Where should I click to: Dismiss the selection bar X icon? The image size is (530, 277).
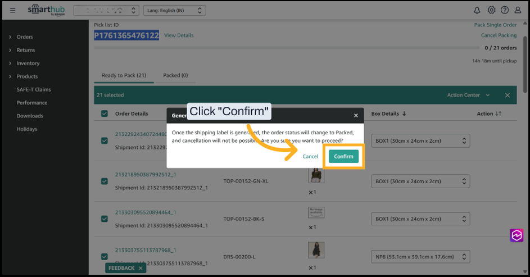pyautogui.click(x=507, y=95)
